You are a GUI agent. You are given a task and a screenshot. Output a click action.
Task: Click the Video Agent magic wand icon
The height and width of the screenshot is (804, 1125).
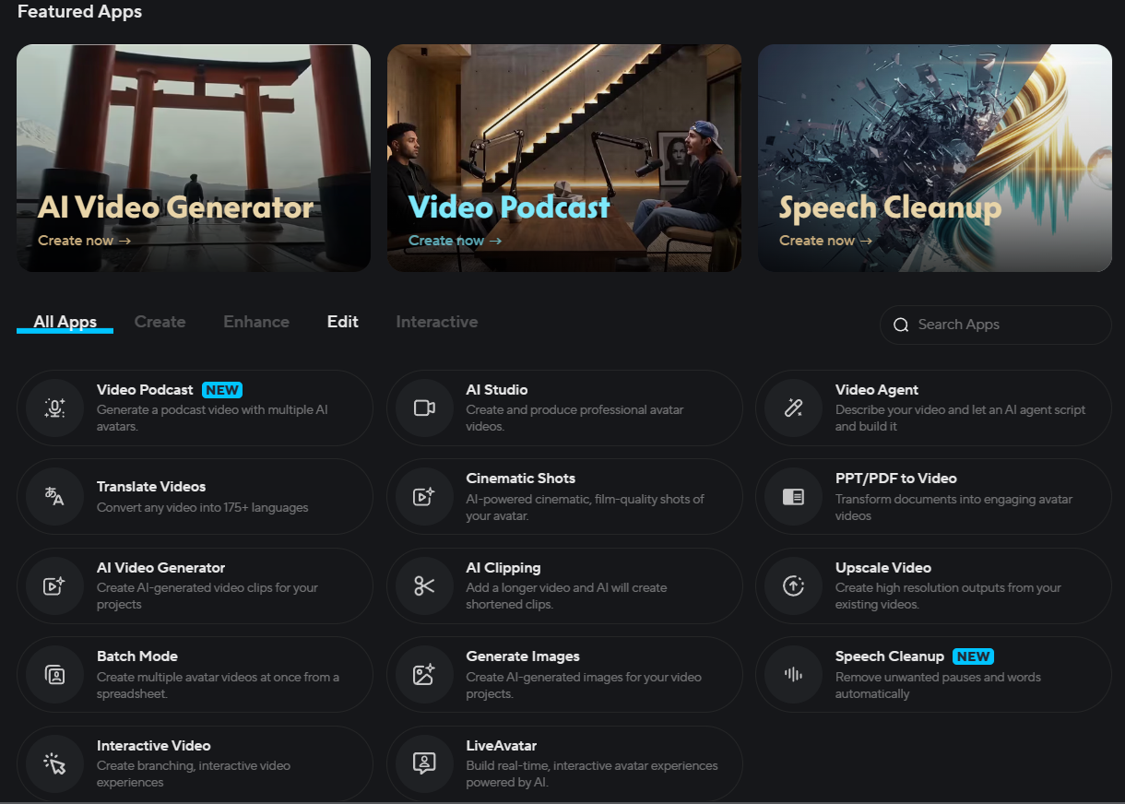[794, 408]
